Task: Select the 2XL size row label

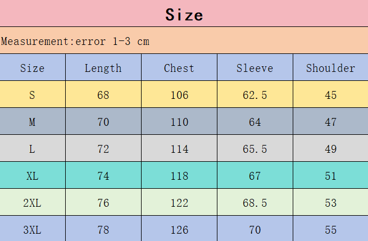Action: coord(32,203)
